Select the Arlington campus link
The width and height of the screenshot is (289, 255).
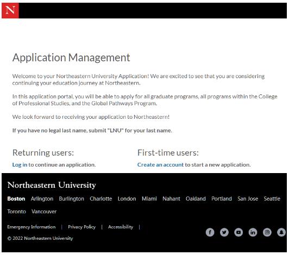pos(42,199)
